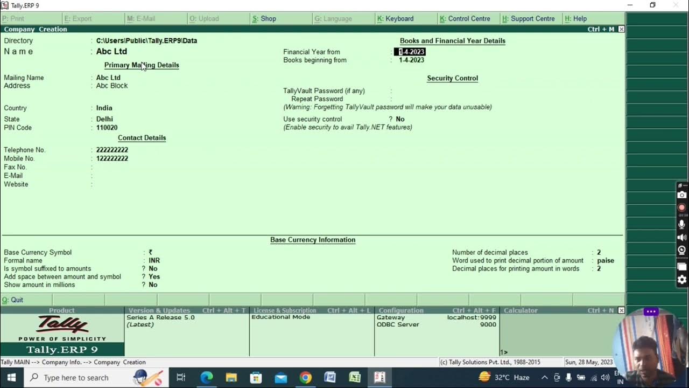Open the recordings gallery in recorder overlay
Viewport: 689px width, 388px height.
(x=682, y=267)
